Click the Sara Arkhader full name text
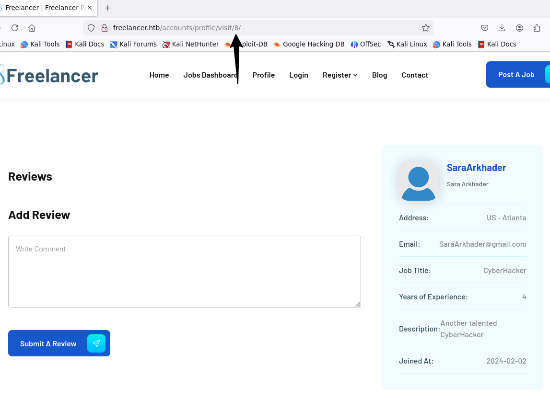 pos(468,184)
